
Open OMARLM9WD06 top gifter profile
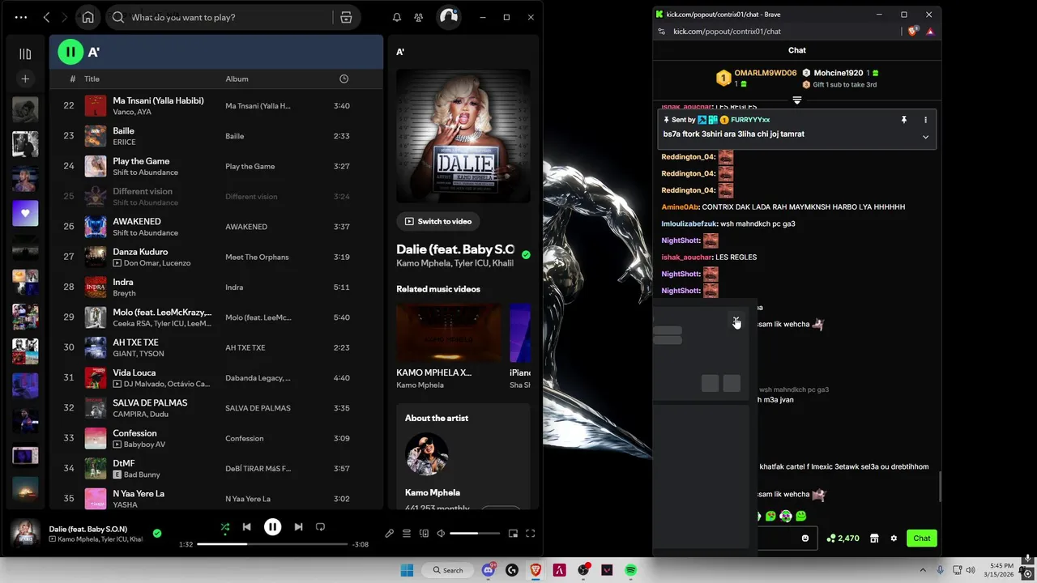766,73
